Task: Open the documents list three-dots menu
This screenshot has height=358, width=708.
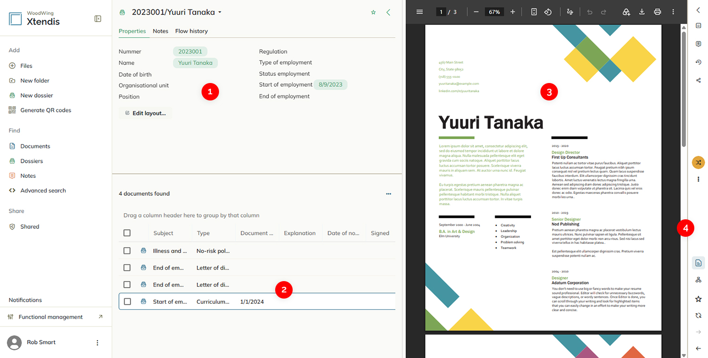Action: point(388,193)
